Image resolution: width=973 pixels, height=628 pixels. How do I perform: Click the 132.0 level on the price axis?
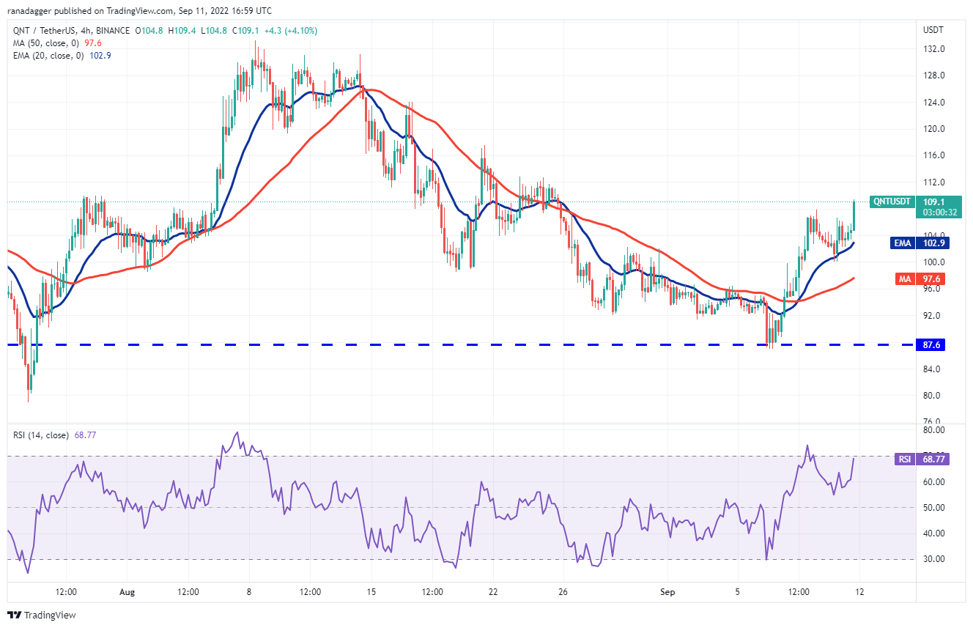[x=933, y=49]
